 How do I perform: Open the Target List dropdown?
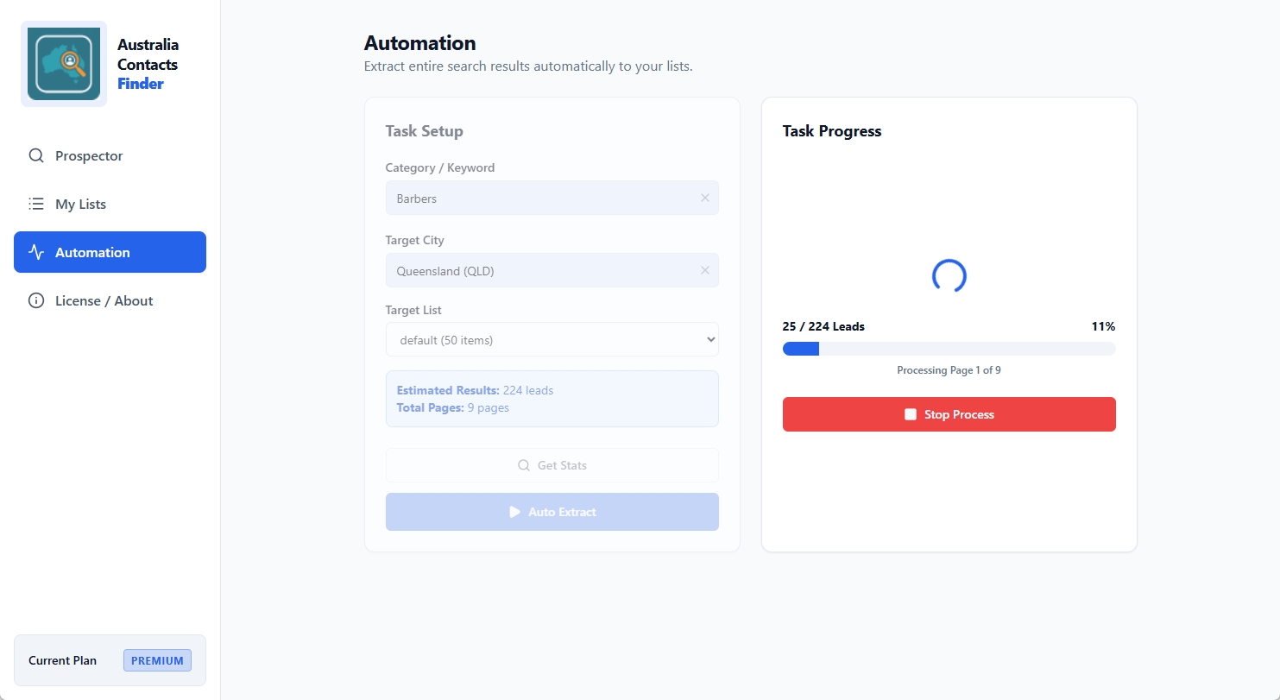click(552, 339)
